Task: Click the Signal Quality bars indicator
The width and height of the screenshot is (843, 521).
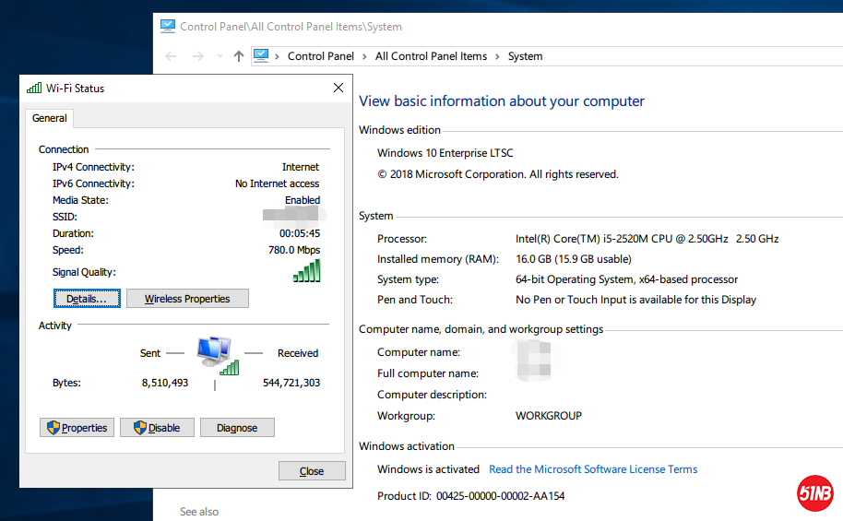Action: click(x=306, y=270)
